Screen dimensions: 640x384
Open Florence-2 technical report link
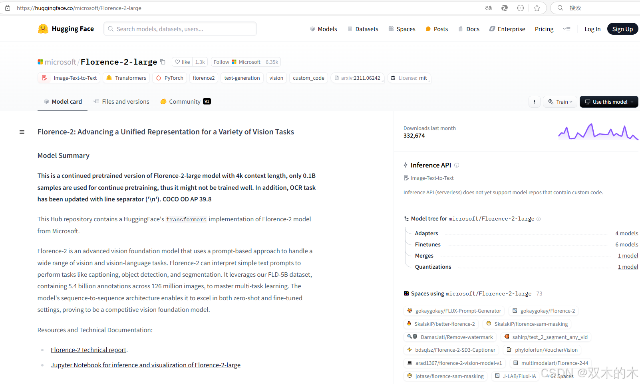[88, 350]
